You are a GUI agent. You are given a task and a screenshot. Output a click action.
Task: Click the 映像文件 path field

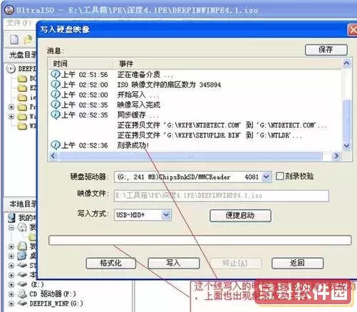[222, 196]
